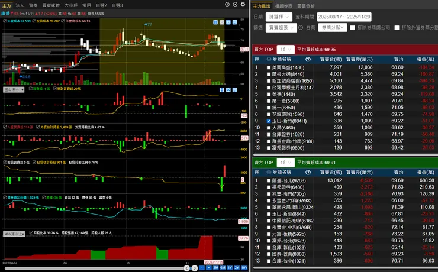This screenshot has height=272, width=438.
Task: Select the 主力進出 tab in the right panel
Action: pyautogui.click(x=262, y=6)
